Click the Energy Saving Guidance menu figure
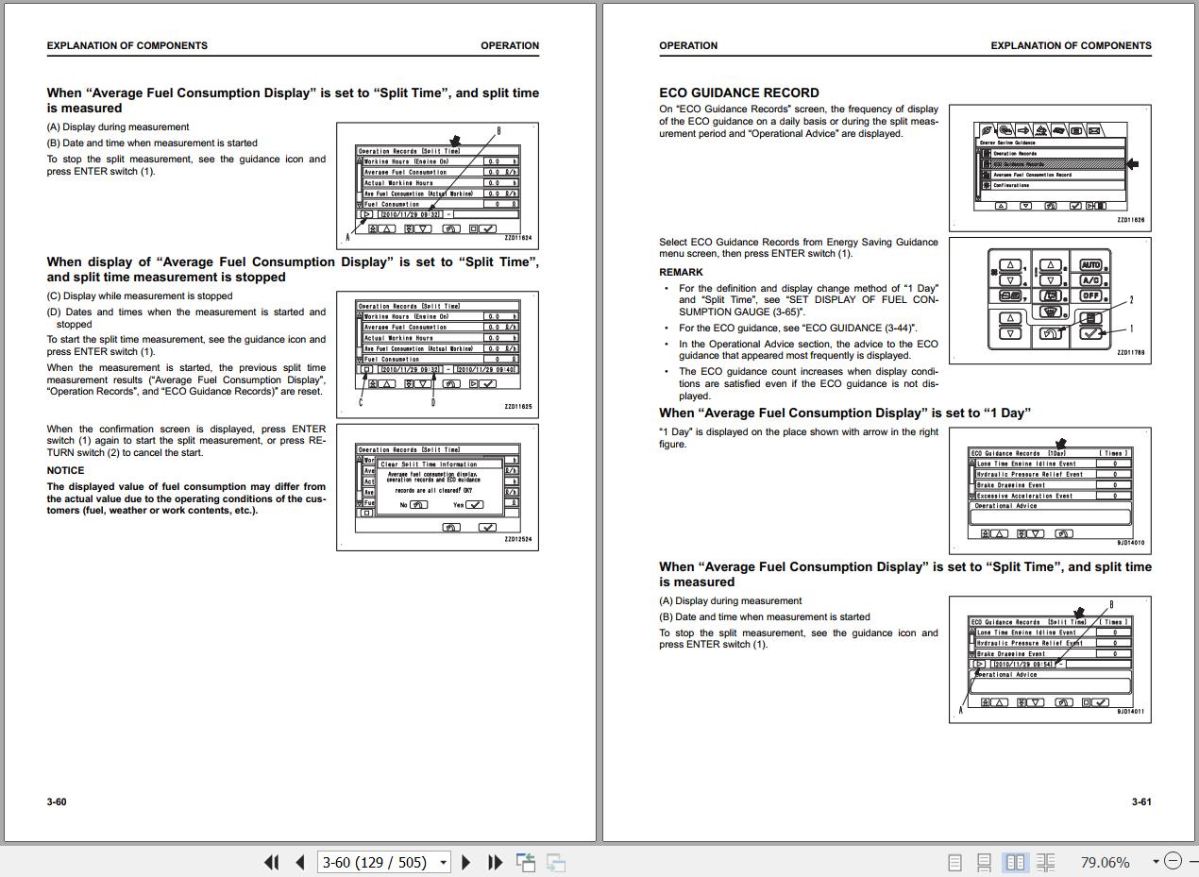 coord(1050,167)
